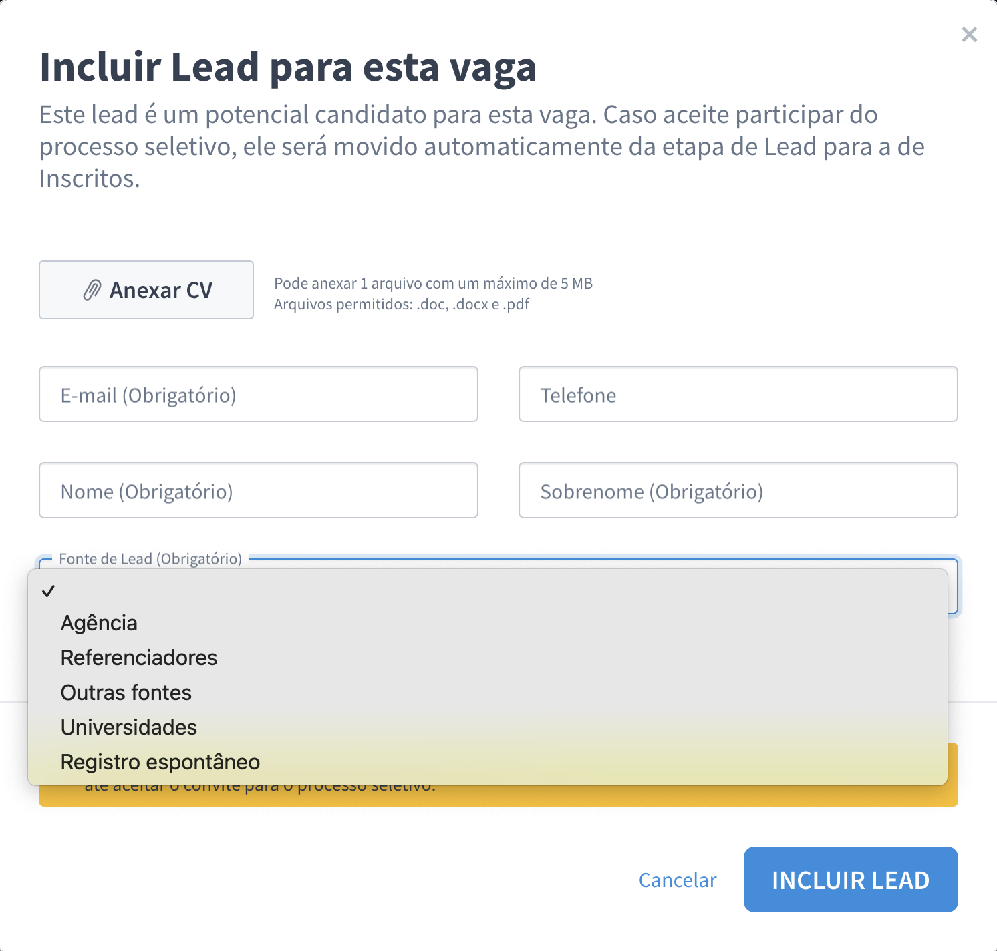Click the Cancelar link
Screen dimensions: 997x951
[x=677, y=880]
